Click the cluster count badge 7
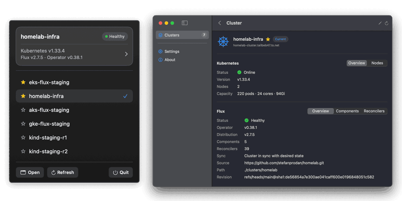 [x=204, y=35]
